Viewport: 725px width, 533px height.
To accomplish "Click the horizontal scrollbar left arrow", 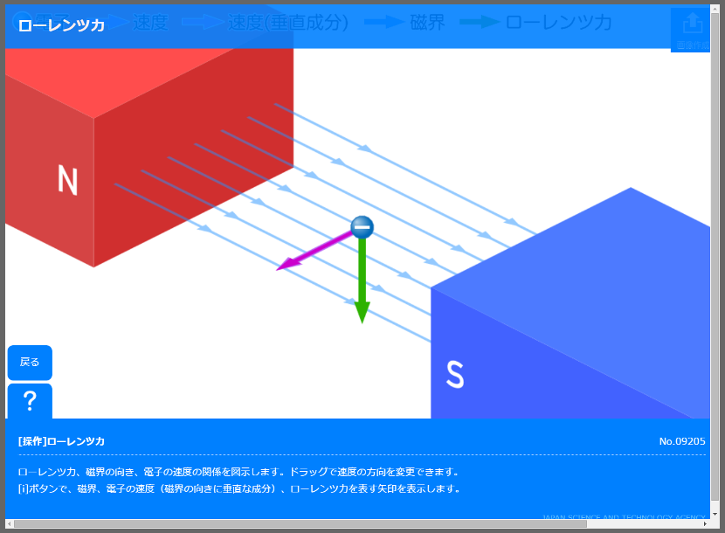I will point(10,524).
